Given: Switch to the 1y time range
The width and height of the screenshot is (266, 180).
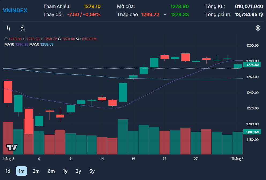Looking at the screenshot, I should (65, 171).
